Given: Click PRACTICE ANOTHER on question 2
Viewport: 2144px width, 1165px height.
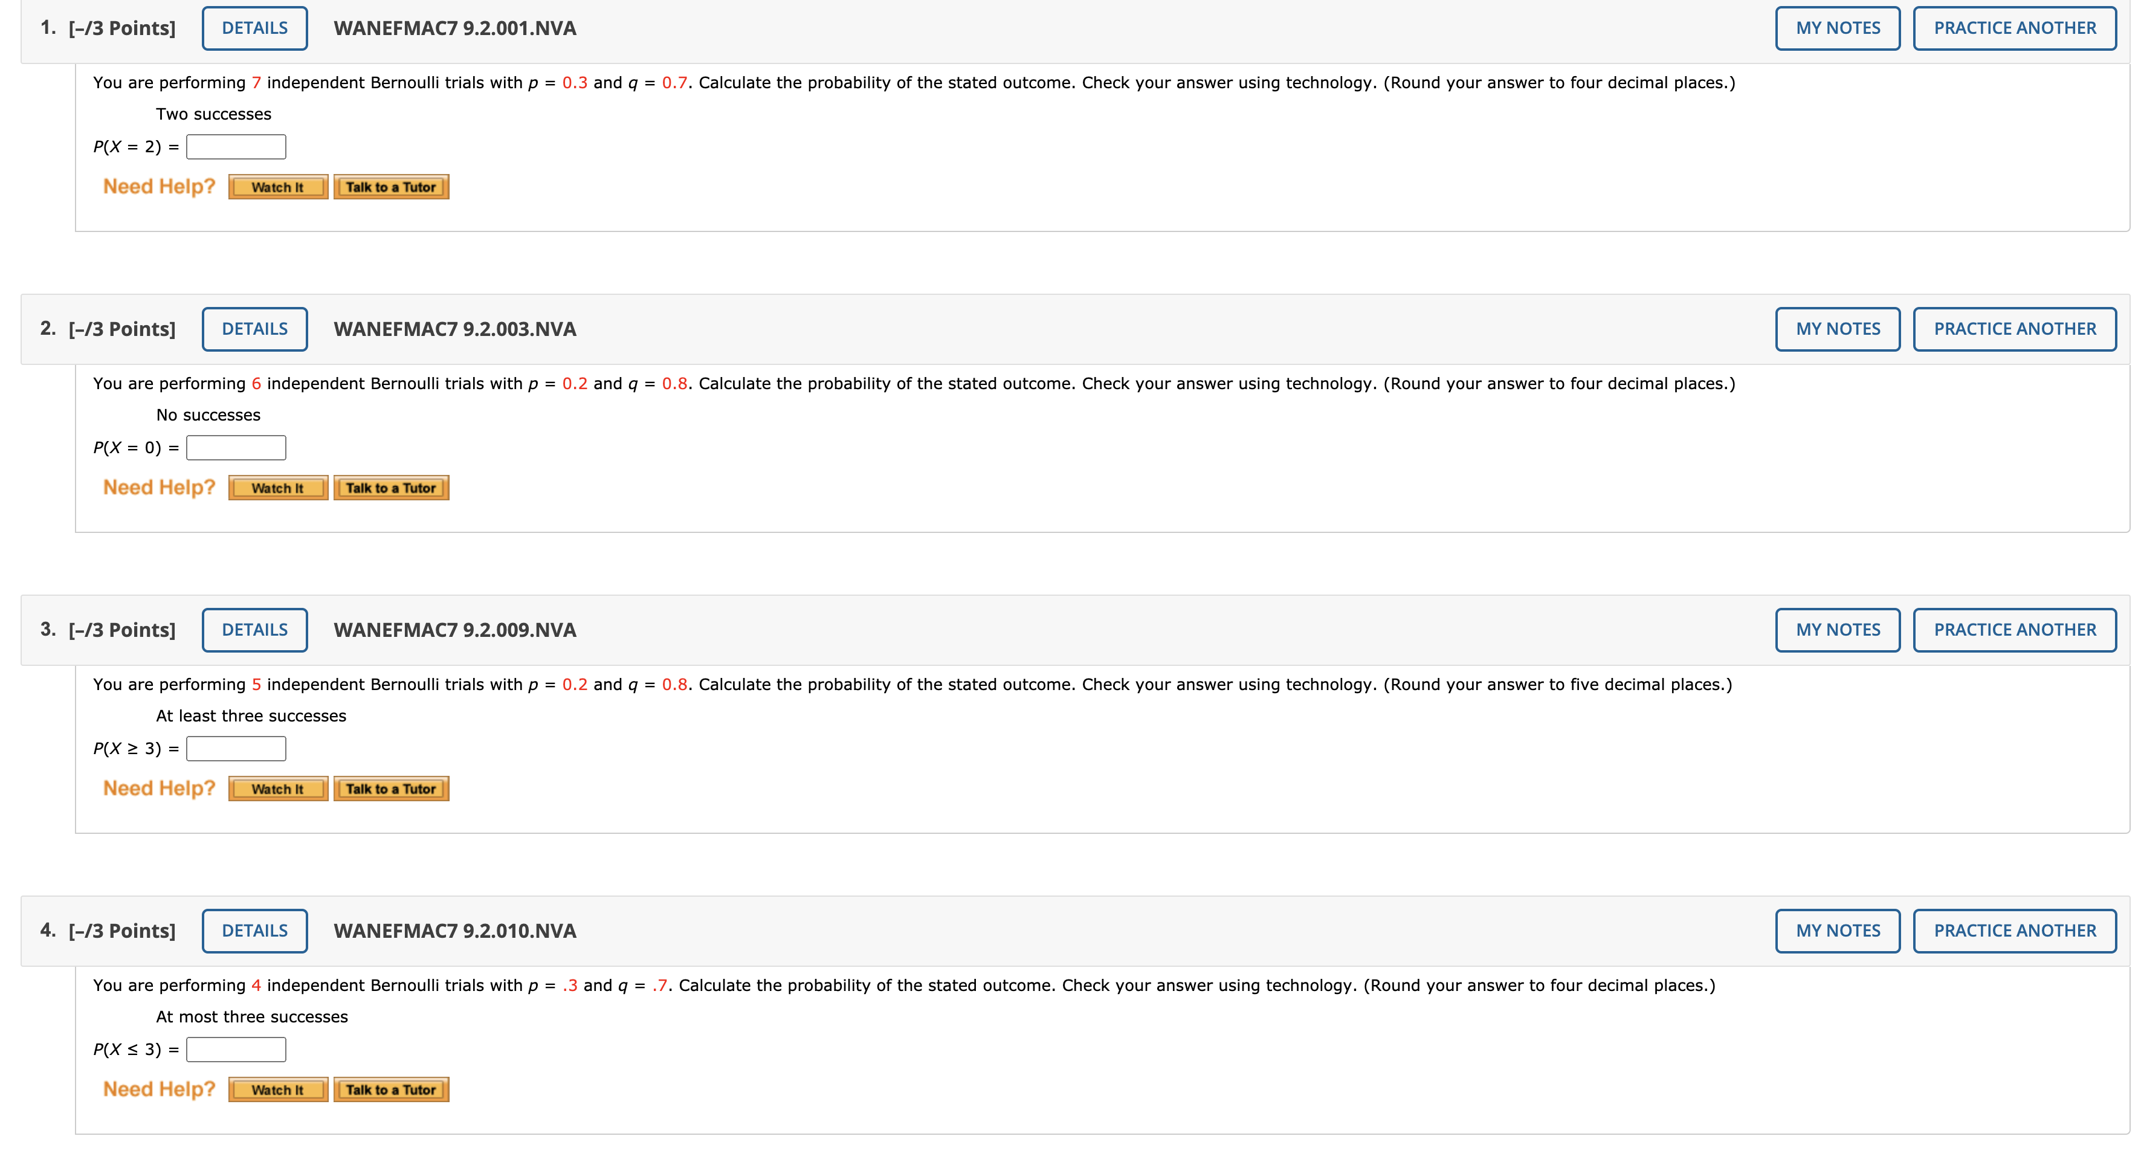Looking at the screenshot, I should [2015, 329].
